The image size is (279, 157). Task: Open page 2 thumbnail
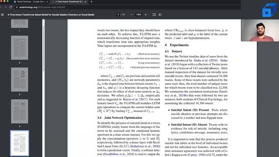(x=20, y=48)
